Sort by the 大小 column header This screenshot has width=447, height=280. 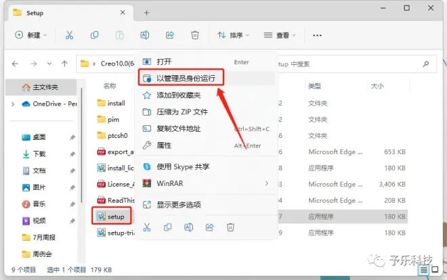(377, 86)
